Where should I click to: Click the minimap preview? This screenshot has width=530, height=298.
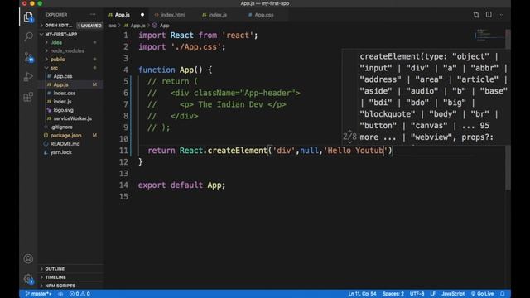point(489,36)
